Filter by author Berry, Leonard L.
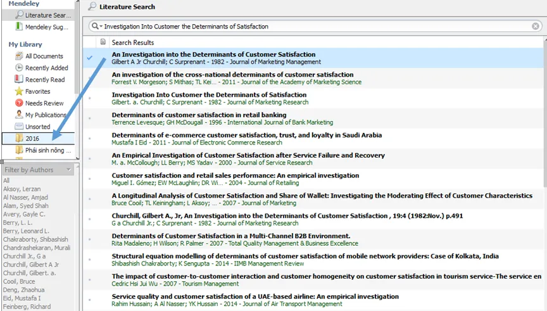This screenshot has width=547, height=311. coord(26,231)
